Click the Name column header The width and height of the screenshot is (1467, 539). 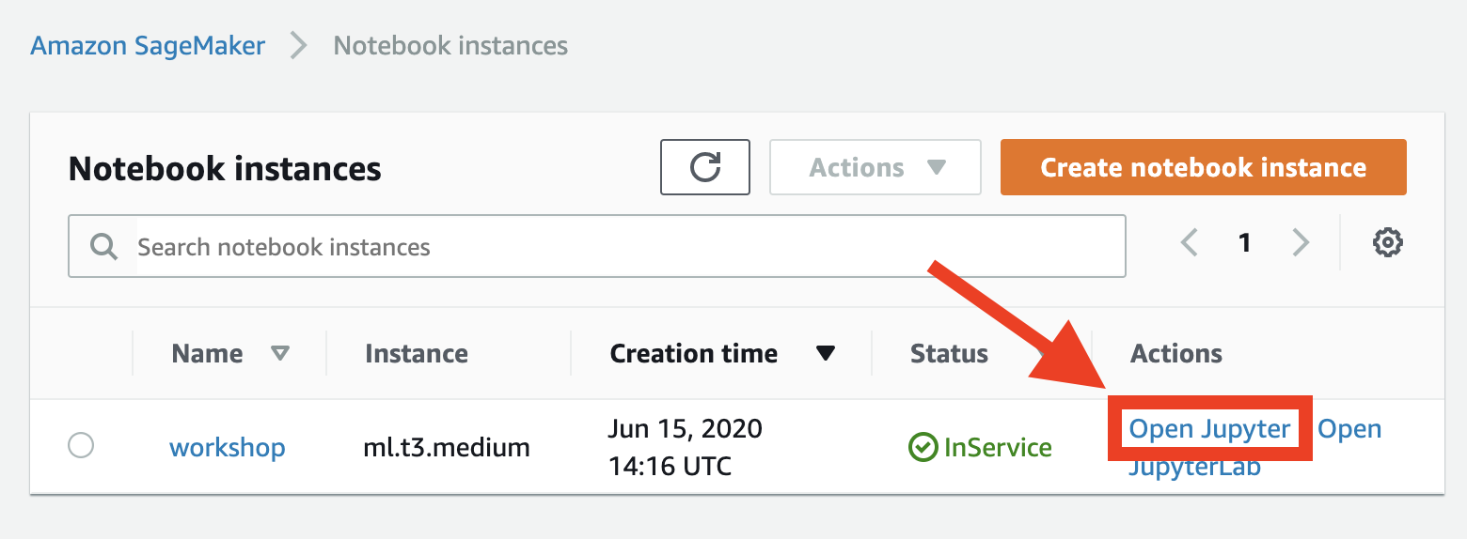tap(207, 354)
